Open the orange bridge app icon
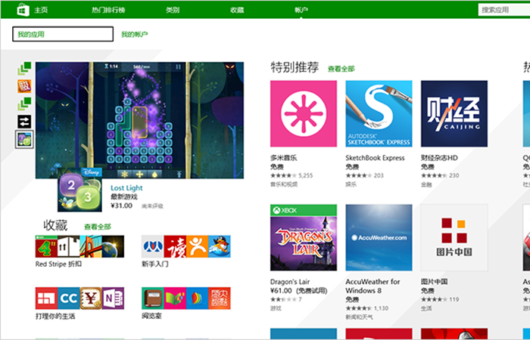530x340 pixels. 91,246
